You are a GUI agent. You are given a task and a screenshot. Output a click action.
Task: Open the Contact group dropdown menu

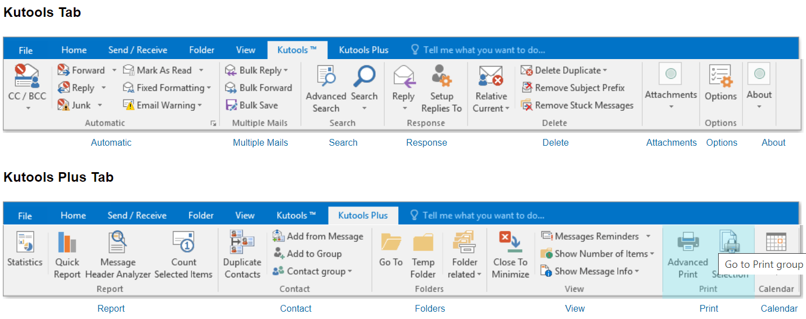click(350, 271)
